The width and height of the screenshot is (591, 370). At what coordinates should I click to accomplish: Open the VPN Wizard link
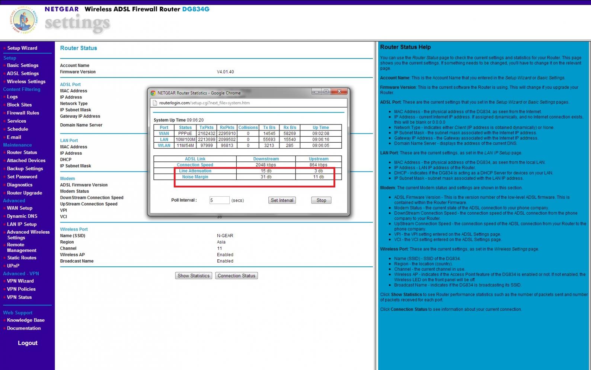[20, 281]
